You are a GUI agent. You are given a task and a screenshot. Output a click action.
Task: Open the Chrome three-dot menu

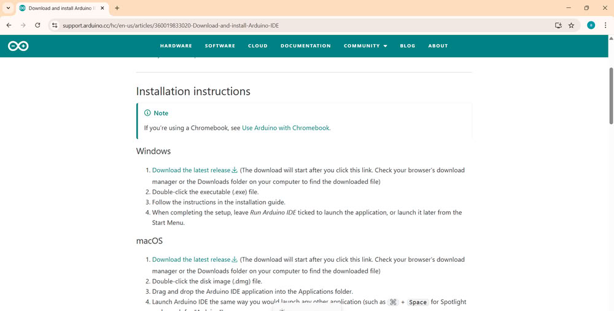605,25
